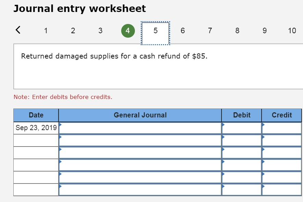Select the Credit column header
303x202 pixels.
click(x=281, y=115)
